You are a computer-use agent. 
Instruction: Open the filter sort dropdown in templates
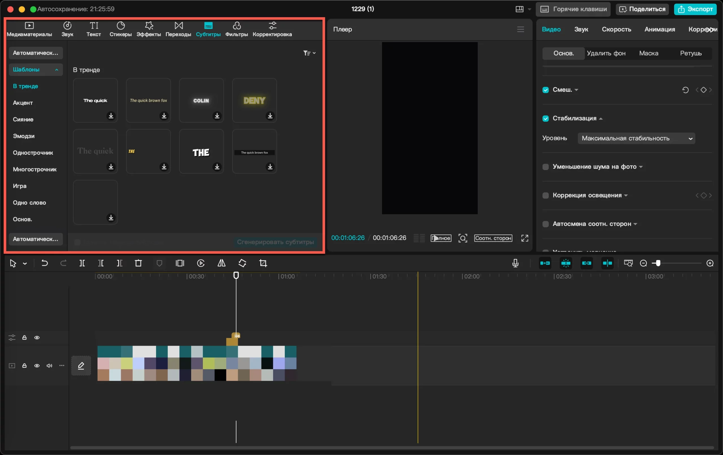[x=309, y=53]
